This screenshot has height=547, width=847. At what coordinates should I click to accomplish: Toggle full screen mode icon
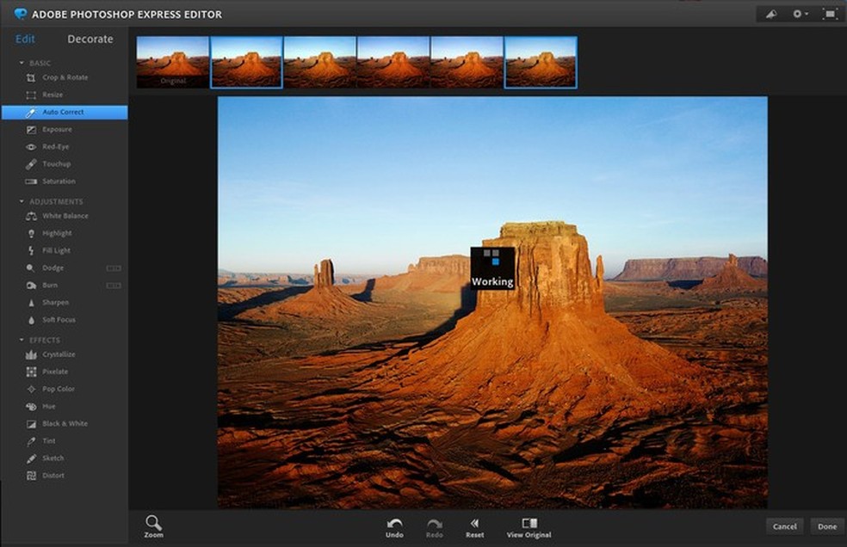click(829, 14)
